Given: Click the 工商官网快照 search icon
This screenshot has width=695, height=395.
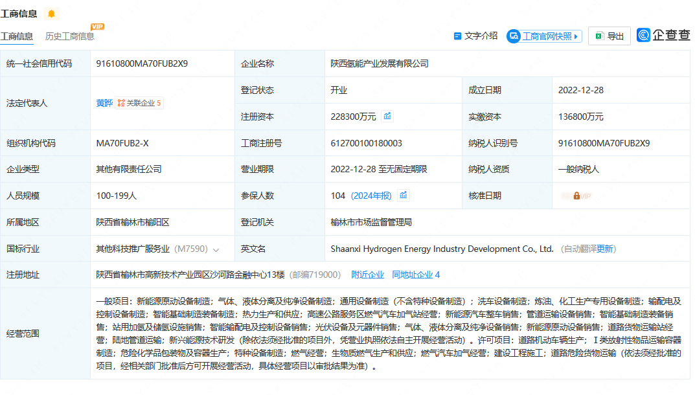Looking at the screenshot, I should (514, 36).
